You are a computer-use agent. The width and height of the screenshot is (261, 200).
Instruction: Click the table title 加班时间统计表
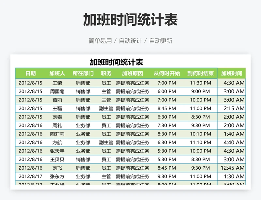pyautogui.click(x=116, y=62)
